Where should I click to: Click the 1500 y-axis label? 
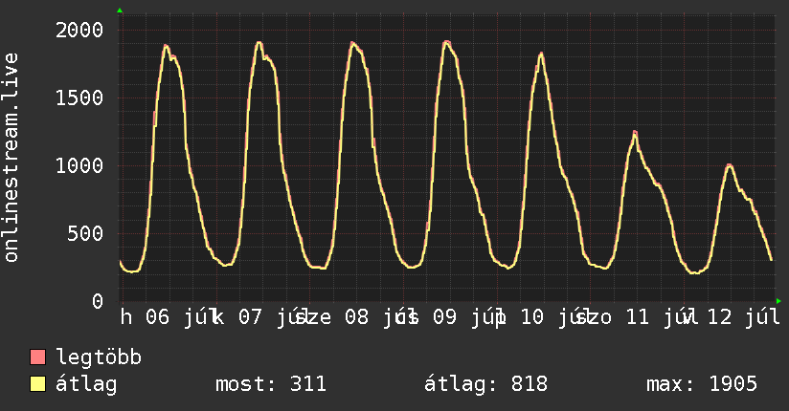pyautogui.click(x=79, y=98)
